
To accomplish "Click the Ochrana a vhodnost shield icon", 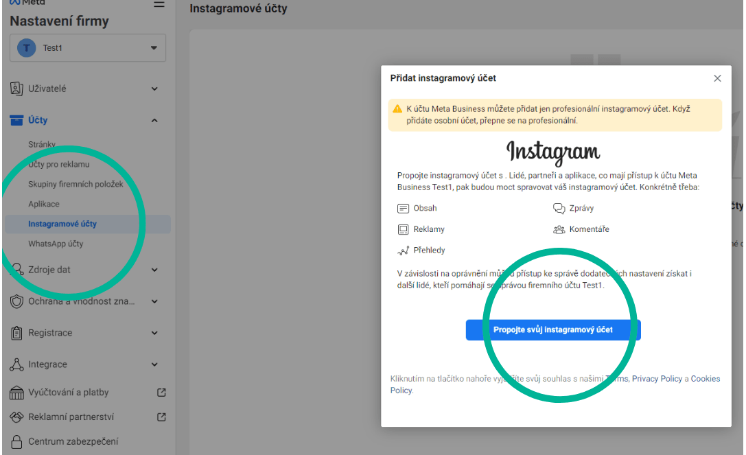I will pos(16,301).
